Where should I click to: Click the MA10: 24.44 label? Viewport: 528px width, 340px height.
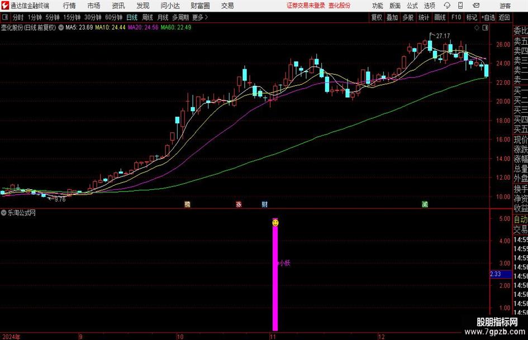click(x=110, y=27)
